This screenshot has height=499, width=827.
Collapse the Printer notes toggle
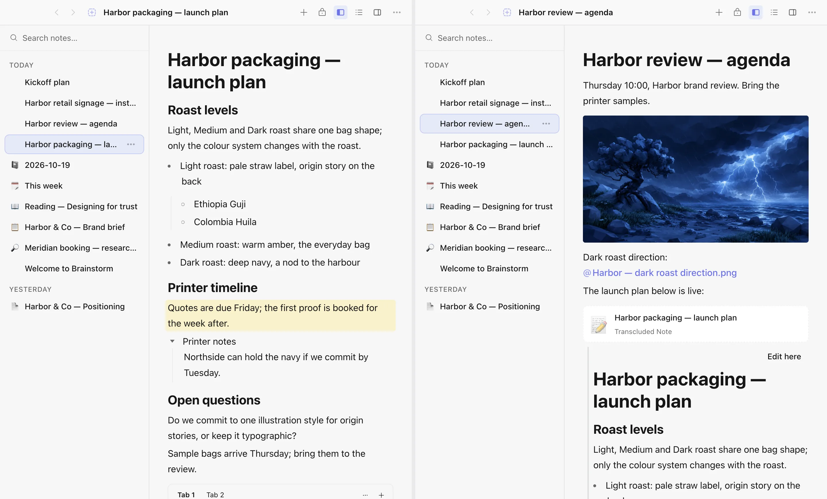pos(172,341)
